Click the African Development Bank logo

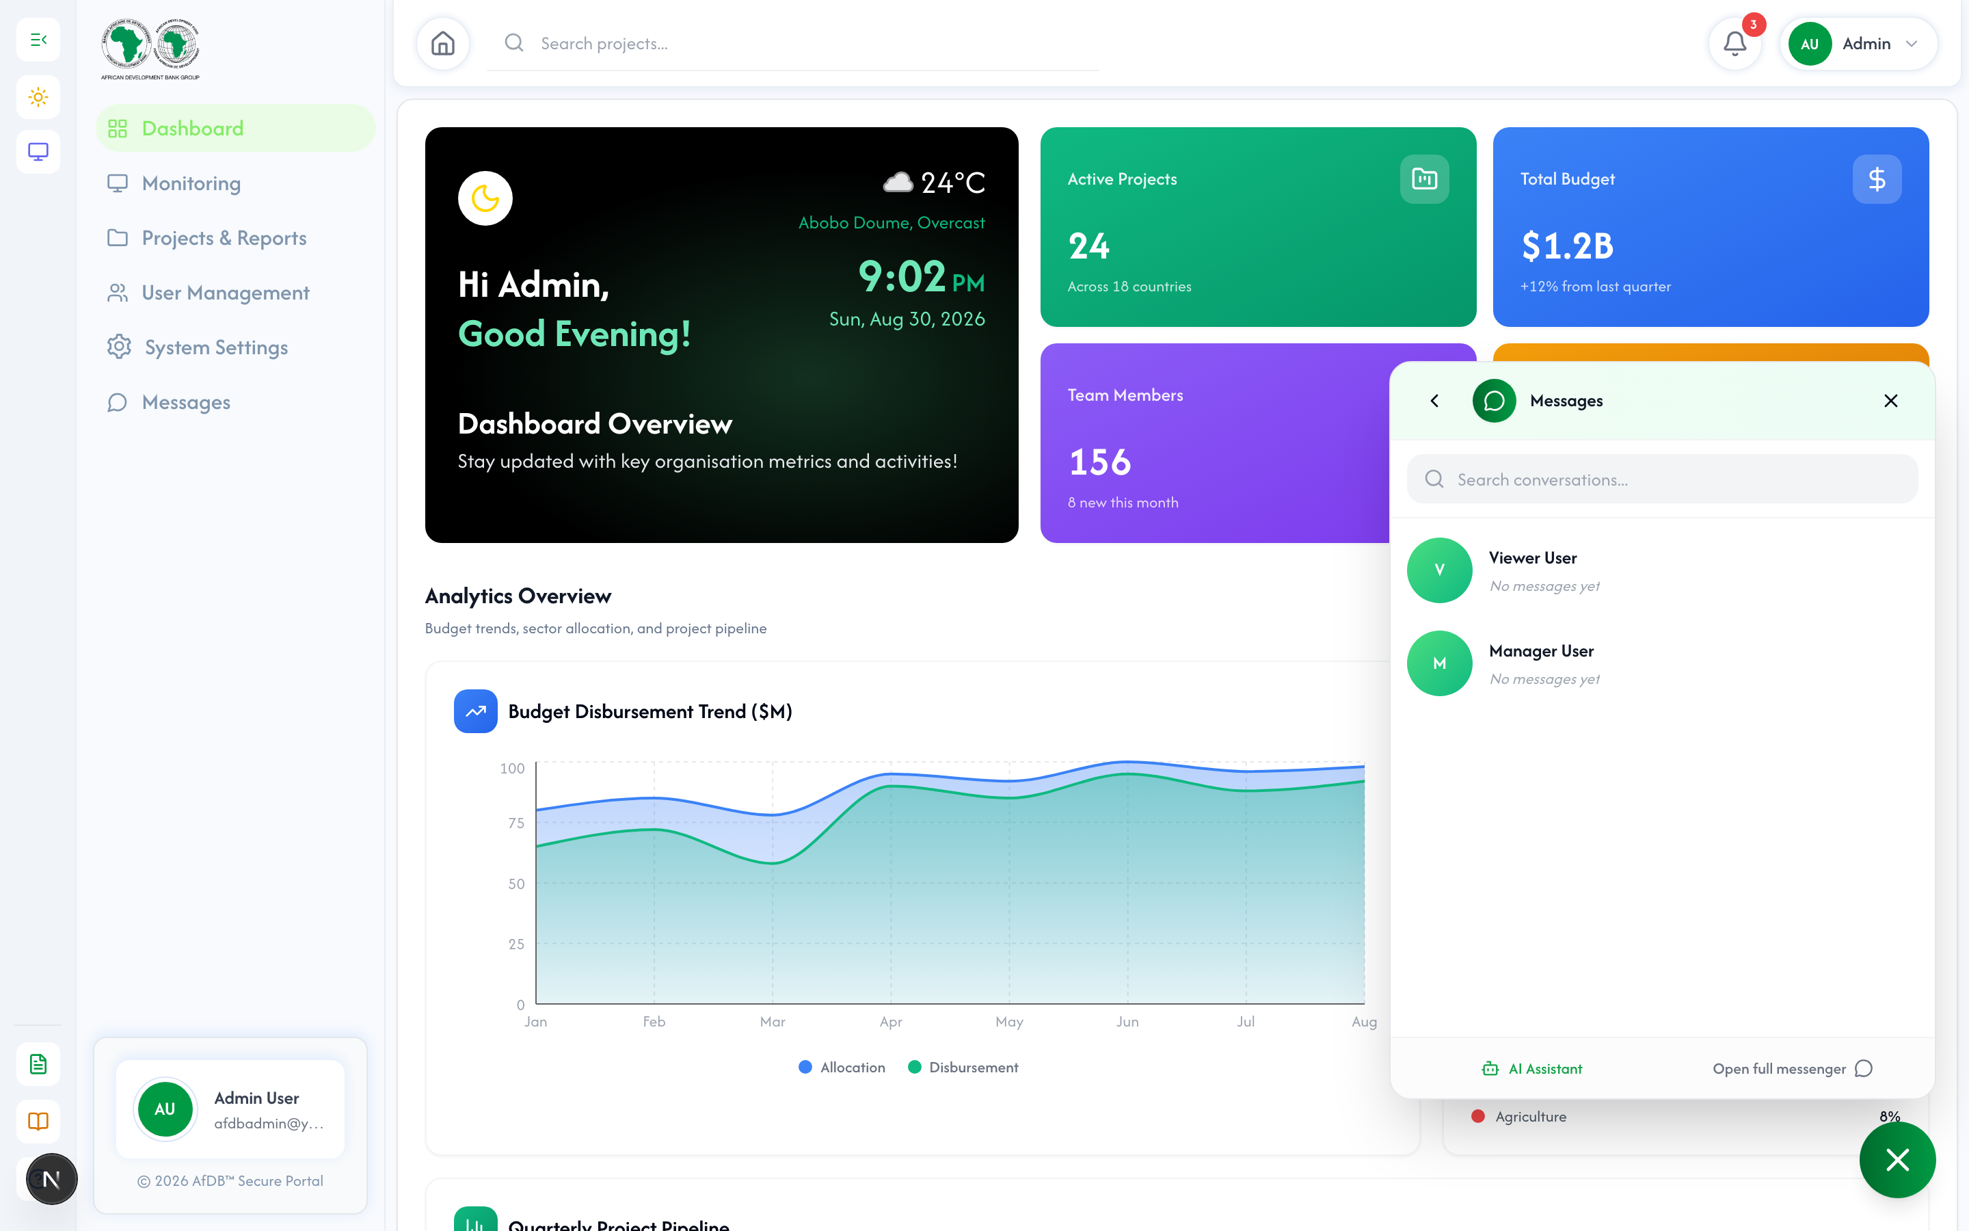click(x=150, y=49)
